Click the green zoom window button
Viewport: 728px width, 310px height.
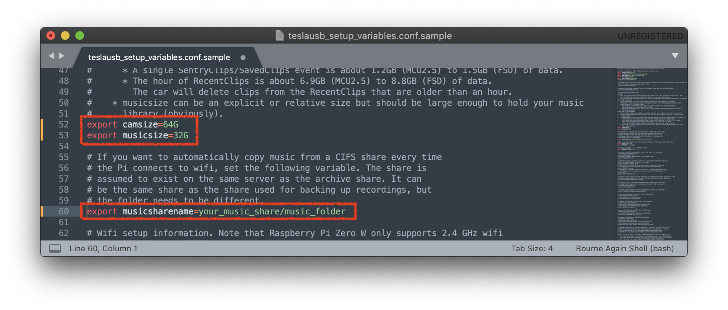(x=80, y=35)
